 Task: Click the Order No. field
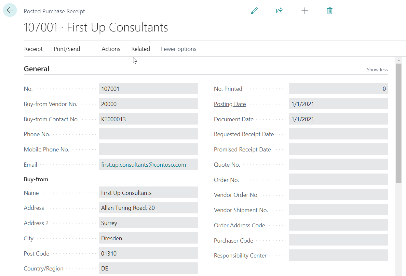338,180
